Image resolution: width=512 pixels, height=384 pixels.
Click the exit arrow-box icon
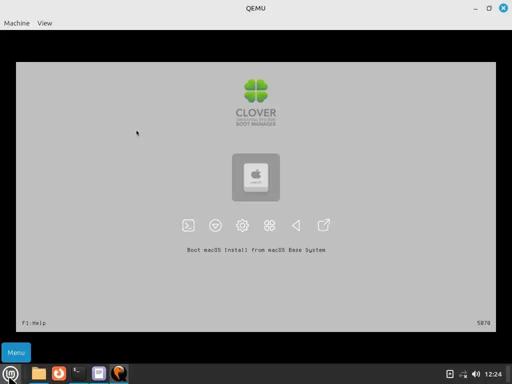(x=323, y=225)
